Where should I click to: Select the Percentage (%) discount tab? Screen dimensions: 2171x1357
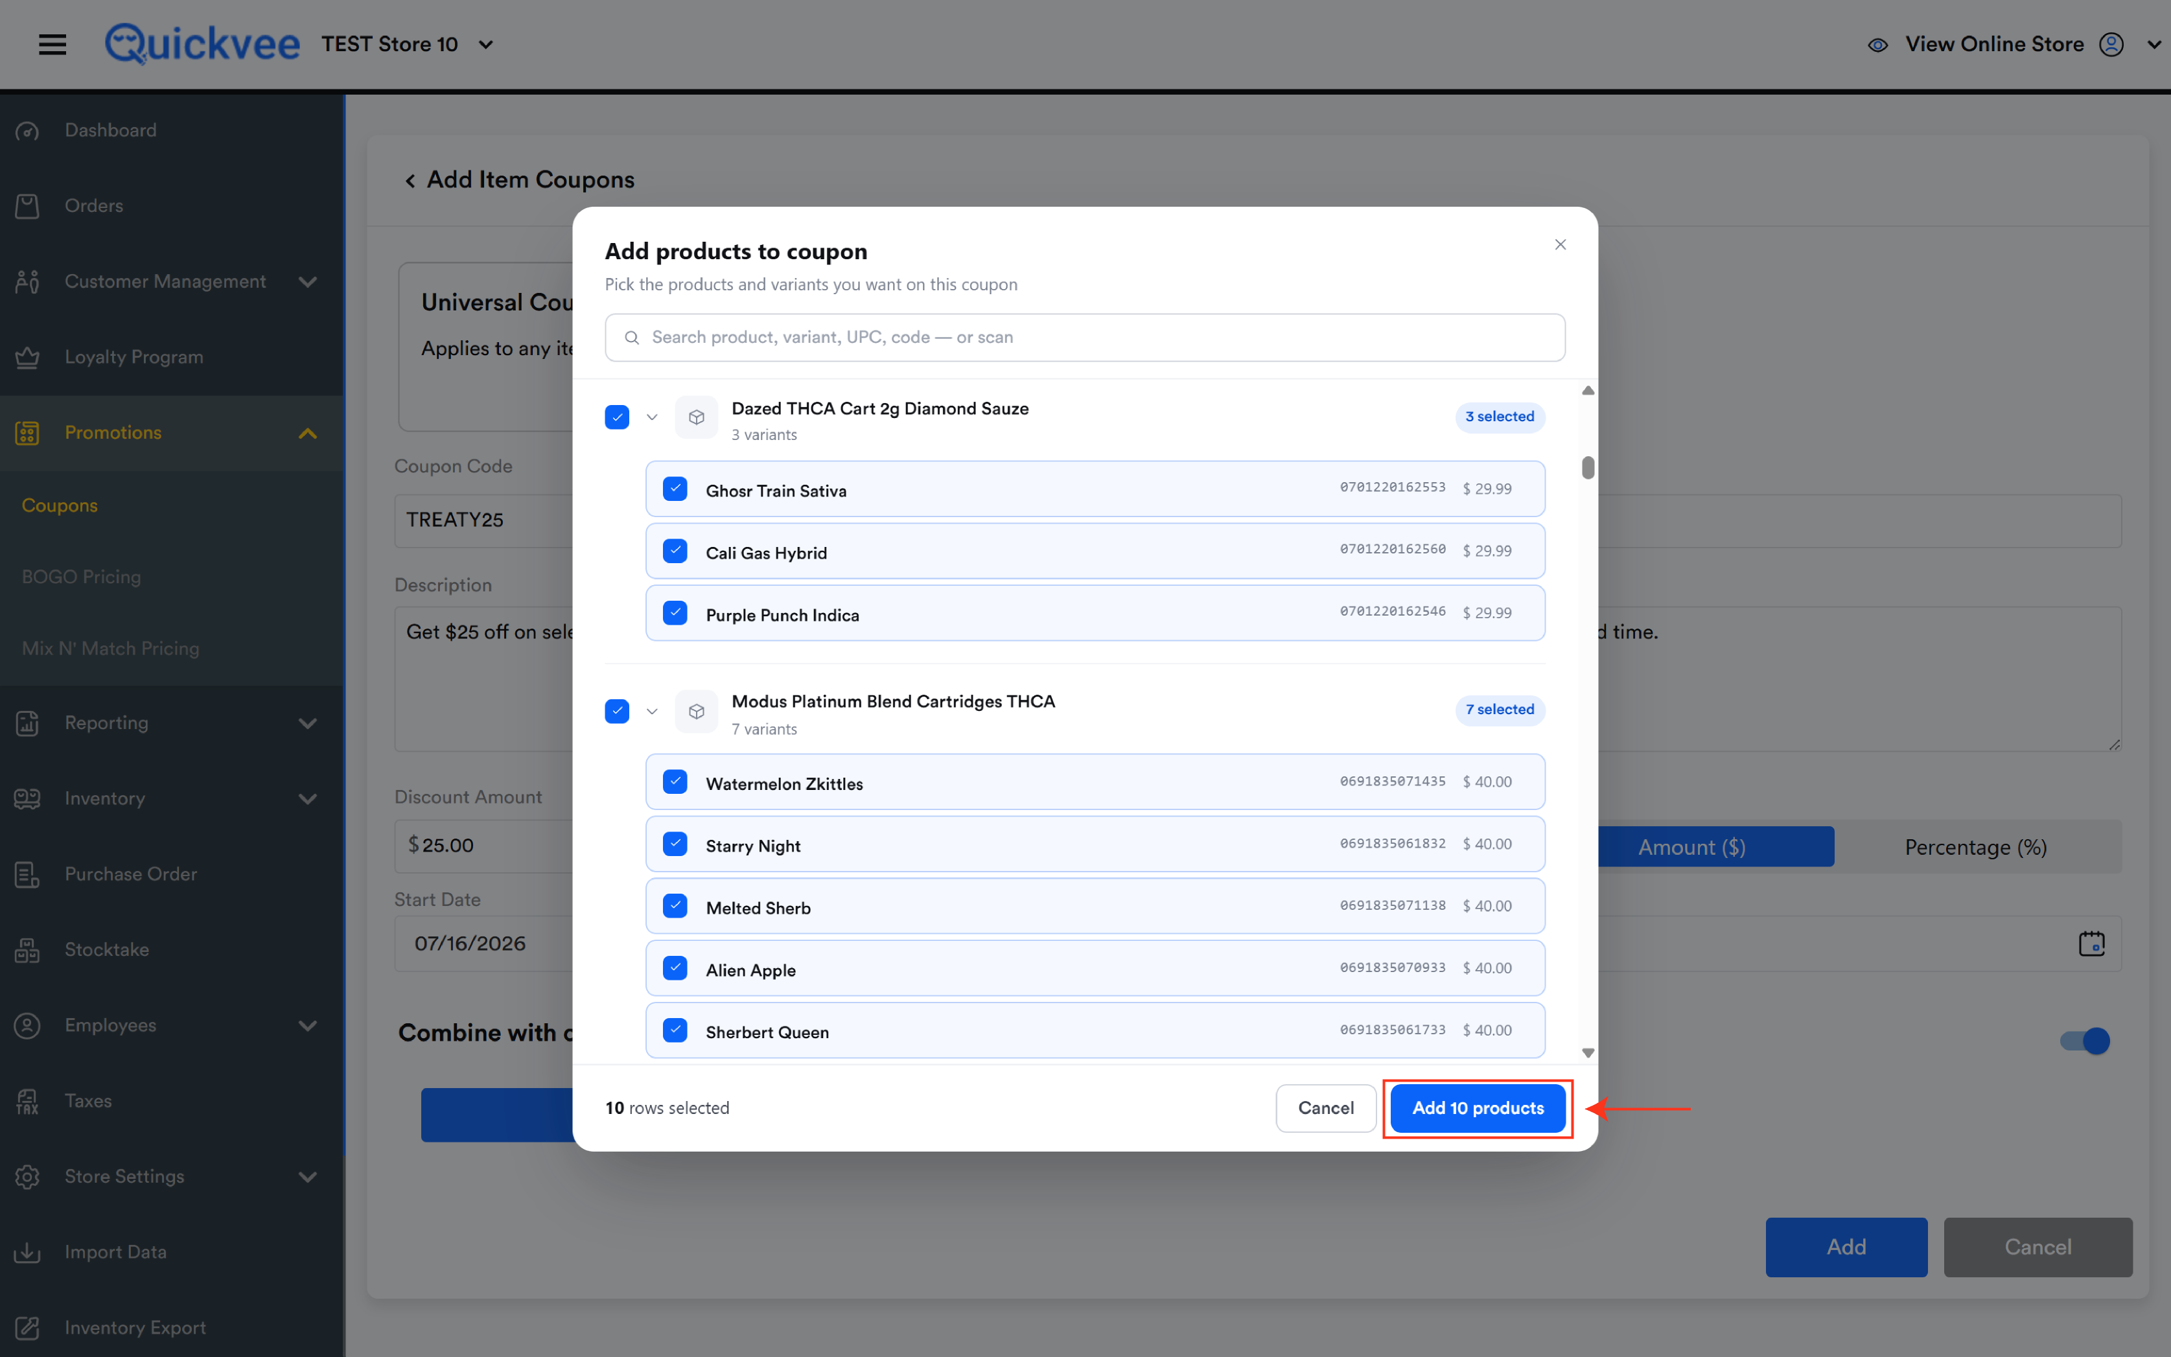coord(1976,847)
